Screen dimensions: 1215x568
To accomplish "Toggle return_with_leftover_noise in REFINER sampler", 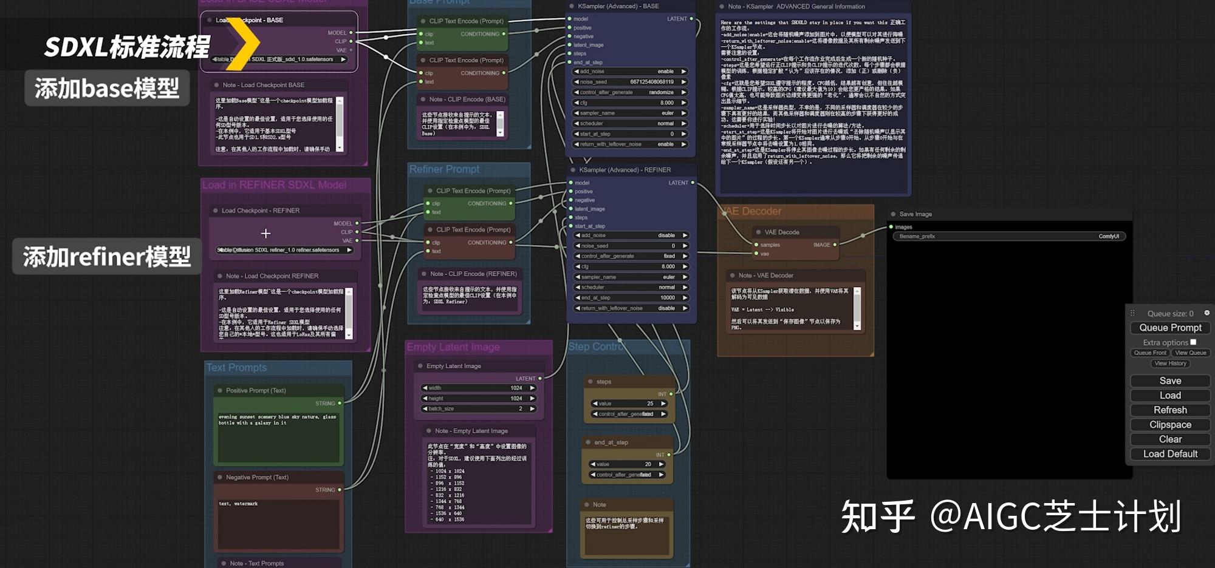I will (632, 308).
